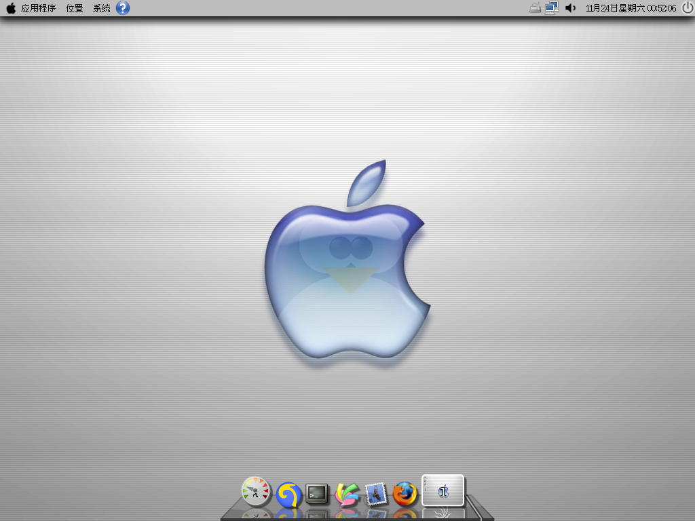Click the keyboard input method tray icon
Viewport: 695px width, 521px height.
click(x=535, y=8)
